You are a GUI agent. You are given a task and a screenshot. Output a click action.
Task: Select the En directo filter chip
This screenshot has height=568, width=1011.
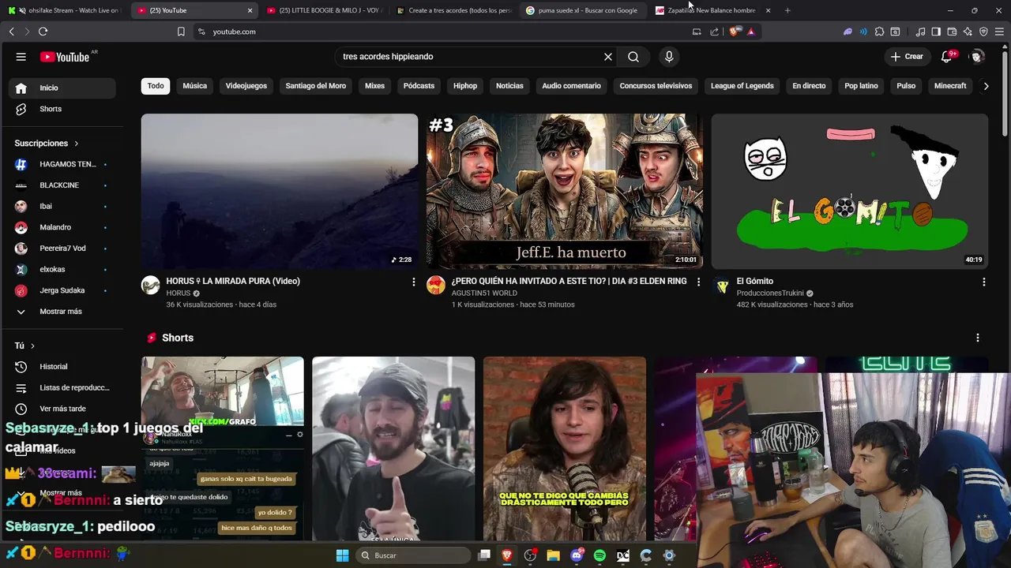[x=809, y=86]
